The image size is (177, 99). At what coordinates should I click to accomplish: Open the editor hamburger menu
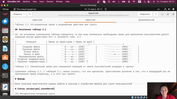coord(156,14)
